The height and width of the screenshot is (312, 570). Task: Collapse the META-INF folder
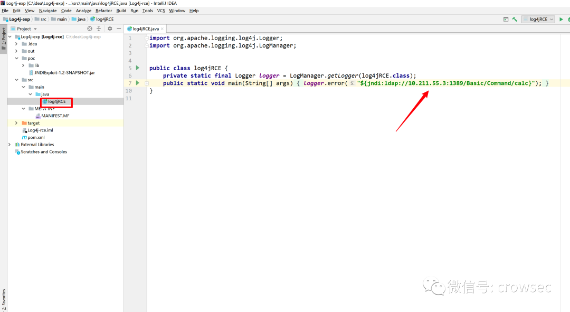23,108
